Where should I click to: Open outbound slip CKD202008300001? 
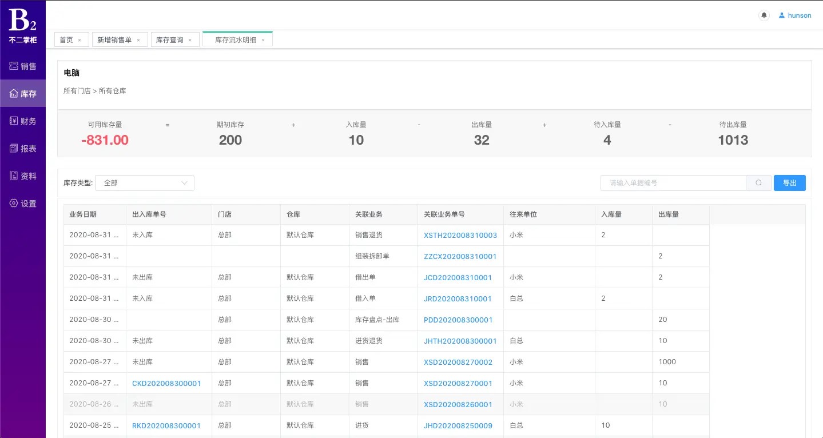tap(166, 383)
